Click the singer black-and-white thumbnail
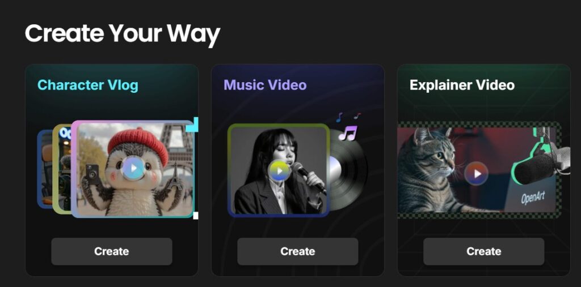581x287 pixels. [x=279, y=170]
